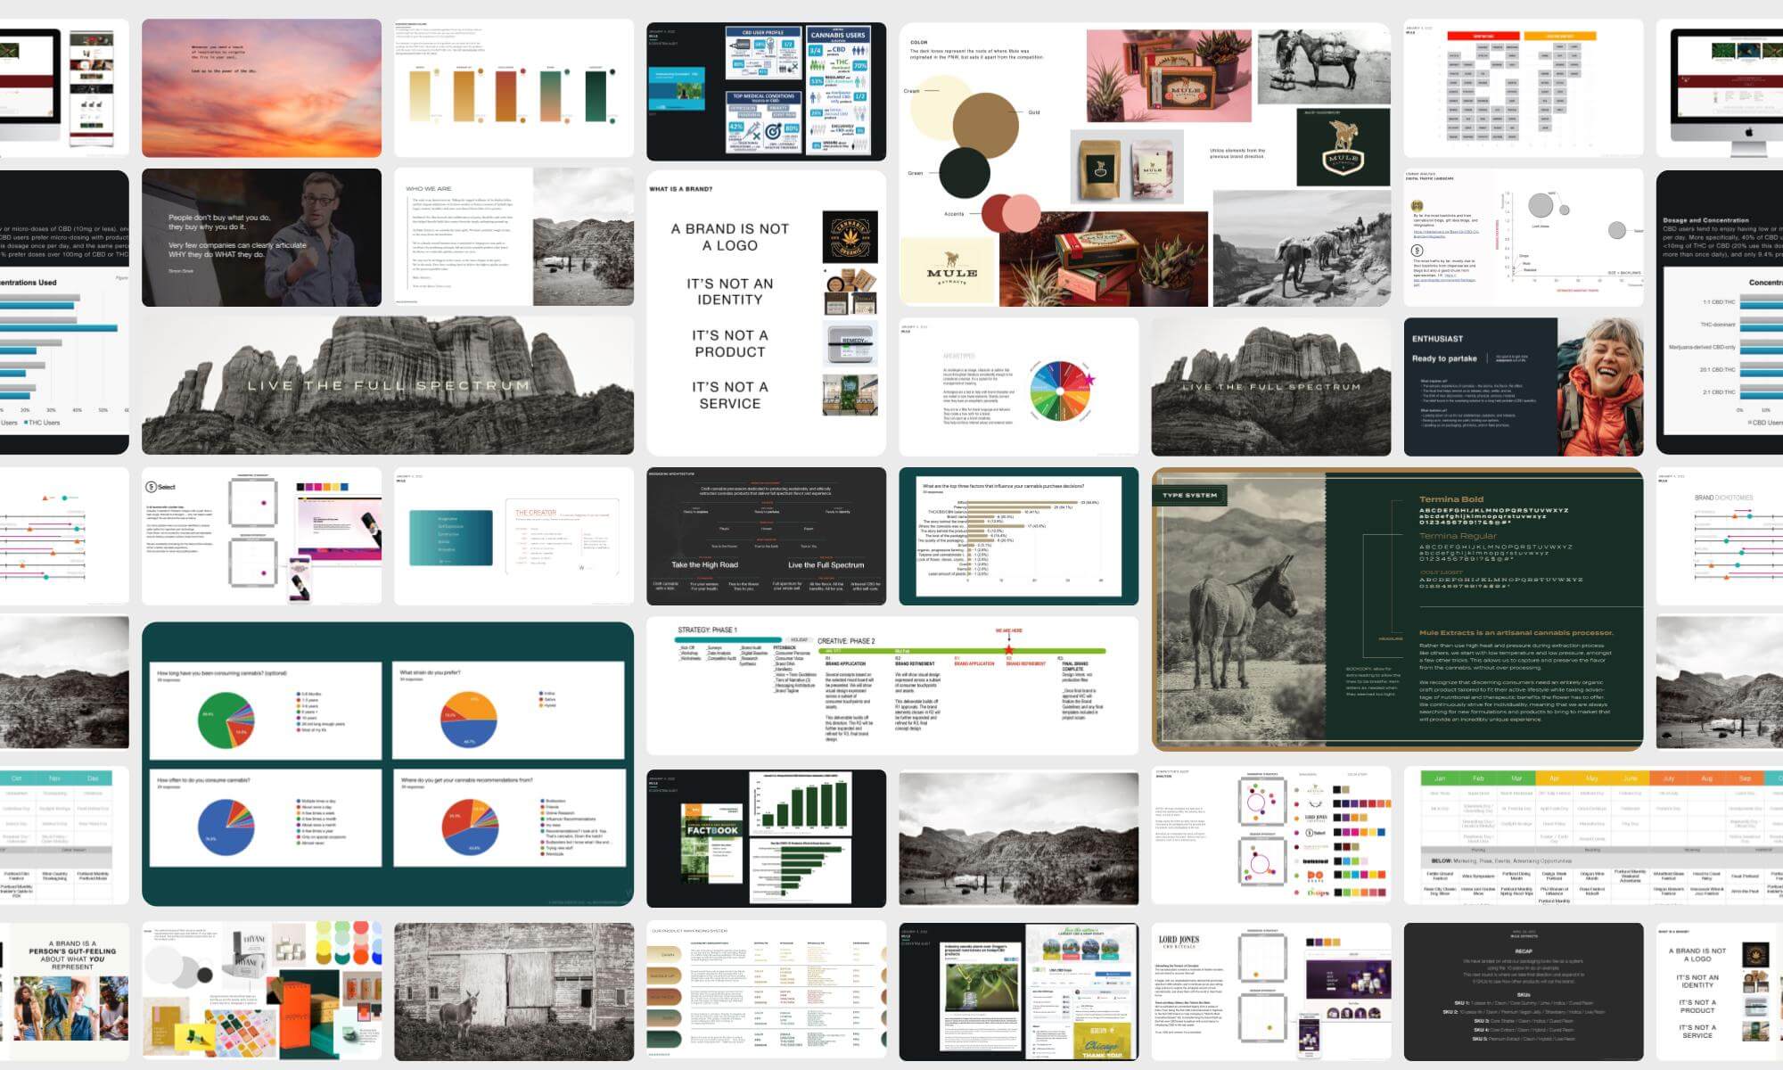Open the Factbook green bar chart slide

tap(766, 836)
